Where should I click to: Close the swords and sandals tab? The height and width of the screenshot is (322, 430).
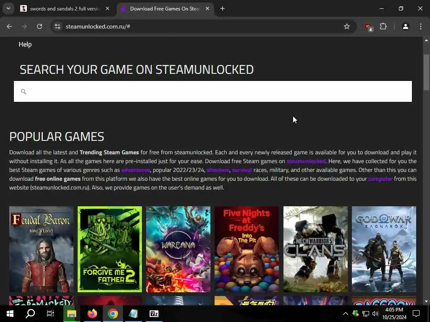pyautogui.click(x=107, y=9)
